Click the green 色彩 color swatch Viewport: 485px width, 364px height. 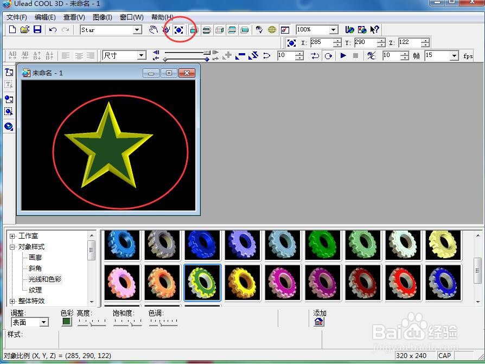[67, 322]
